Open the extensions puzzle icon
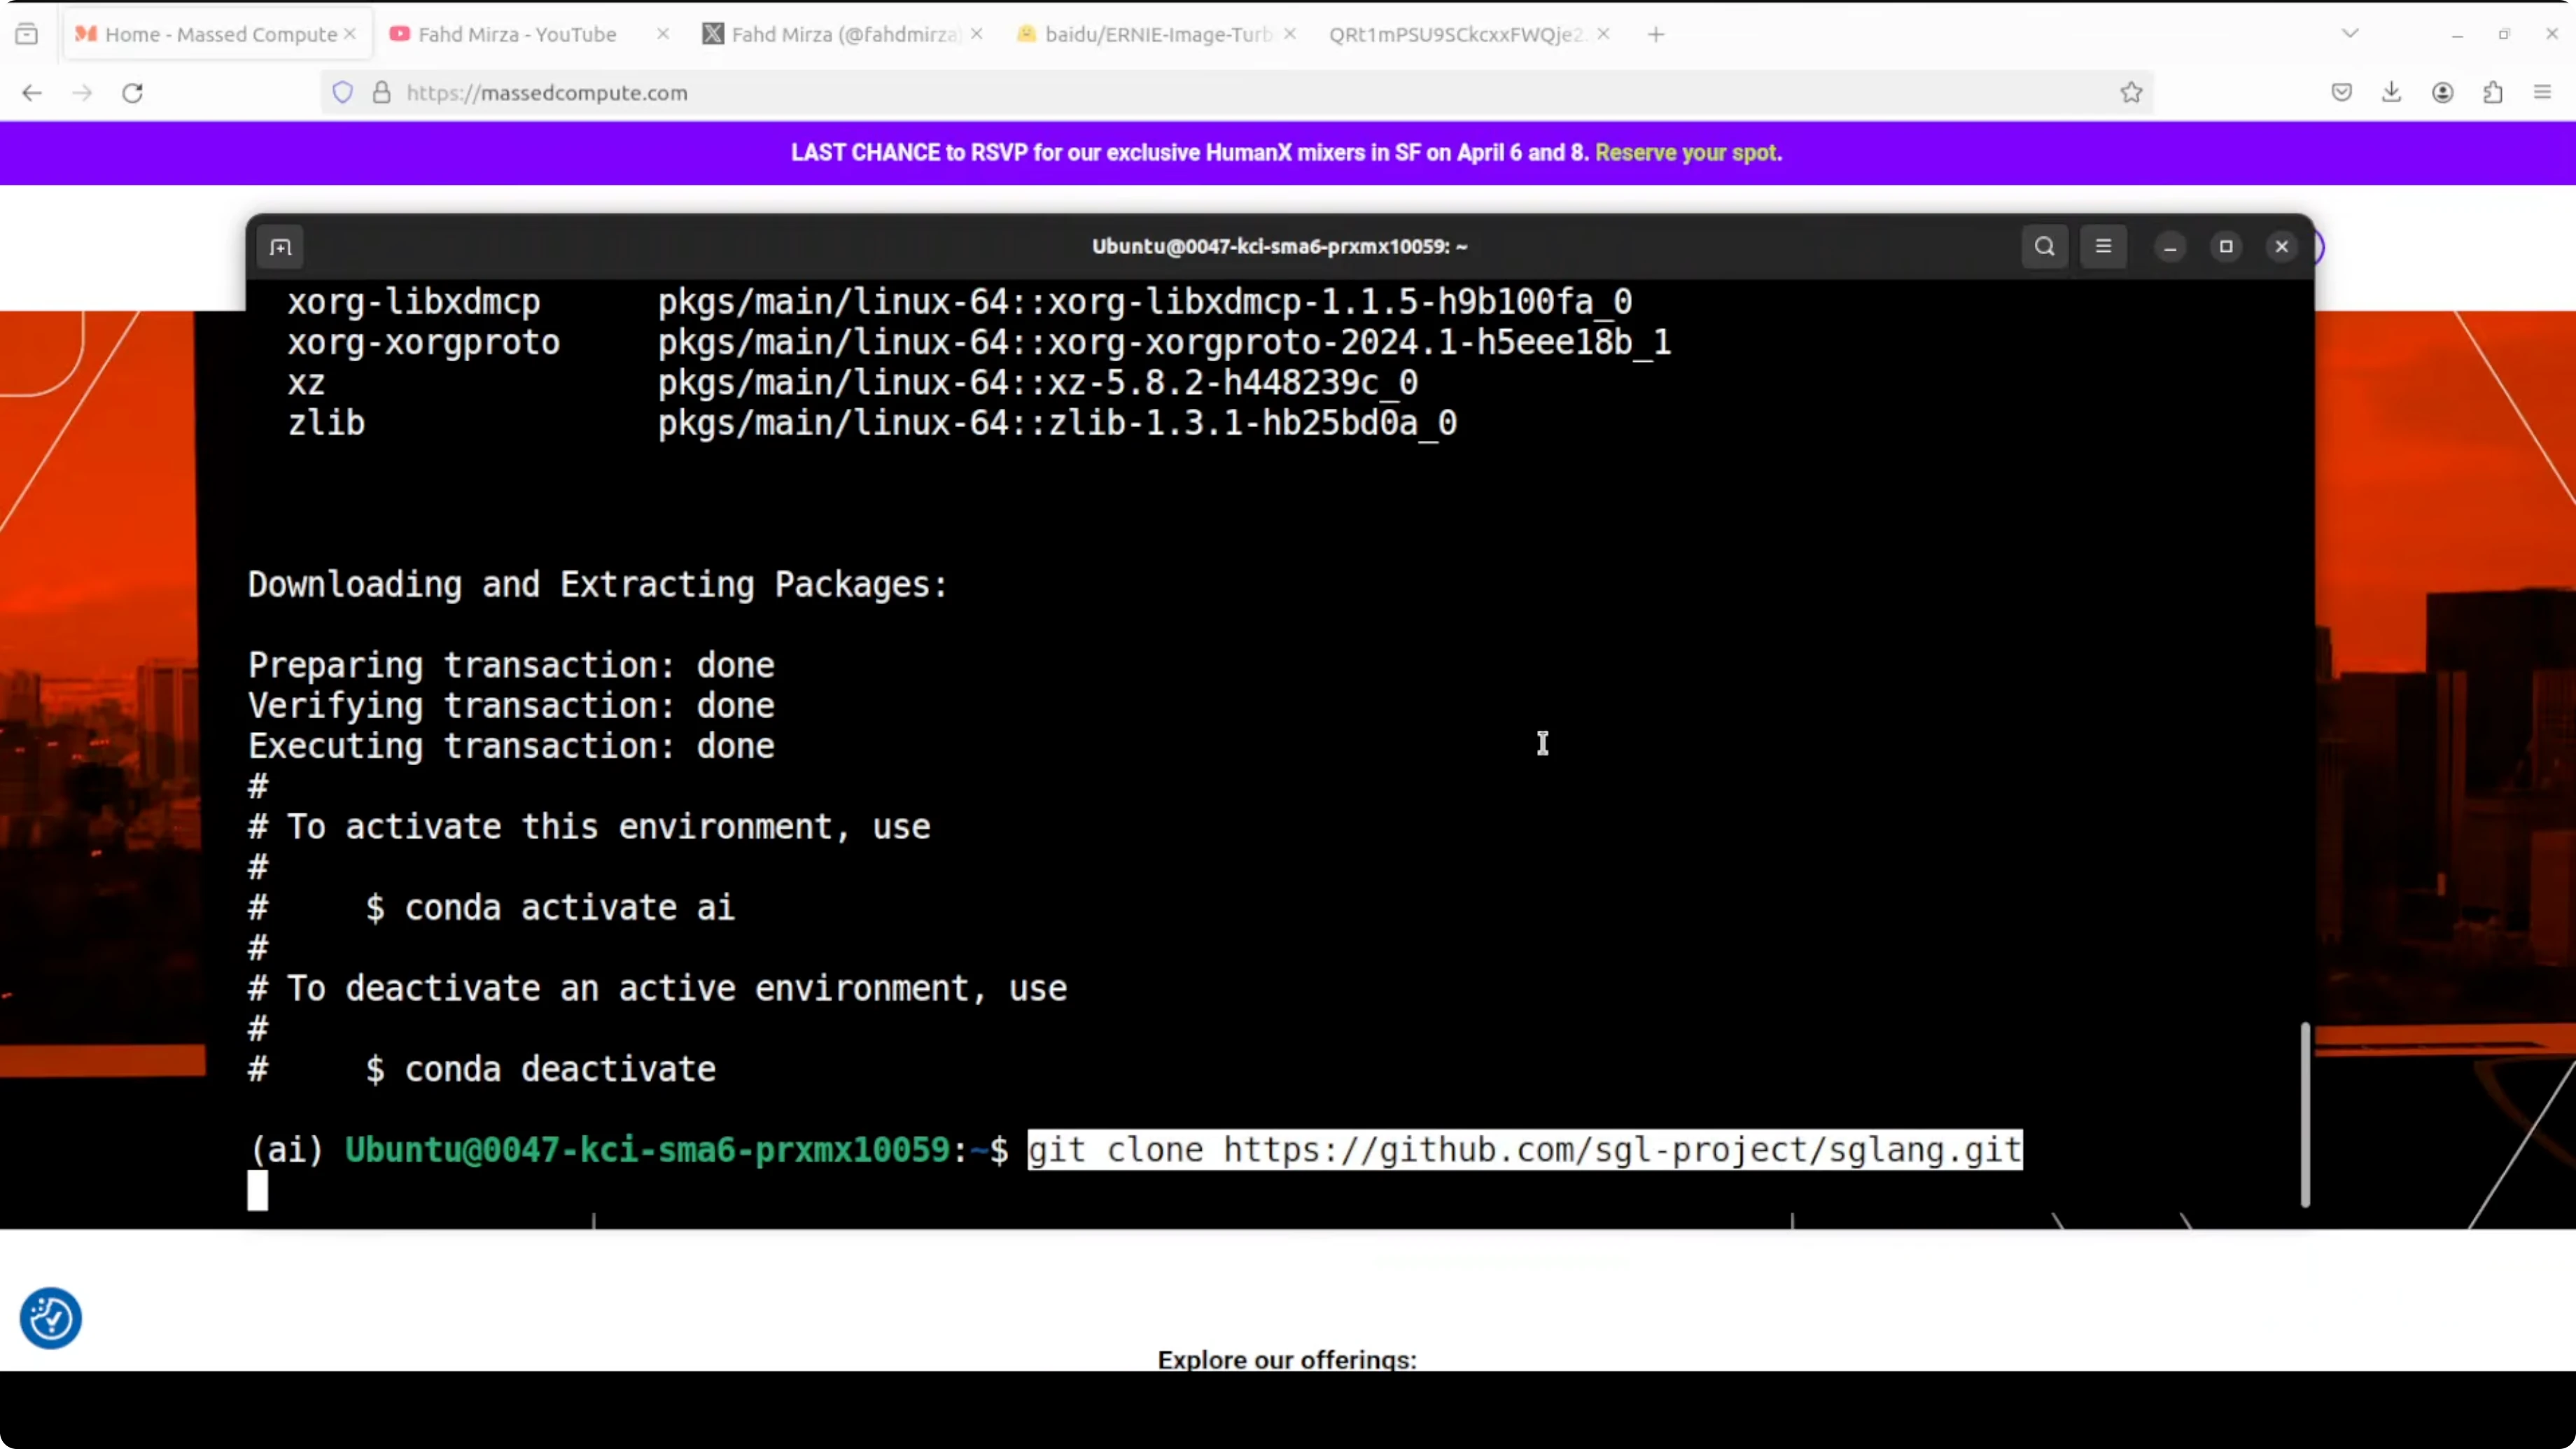Screen dimensions: 2576x1449 (x=2492, y=93)
